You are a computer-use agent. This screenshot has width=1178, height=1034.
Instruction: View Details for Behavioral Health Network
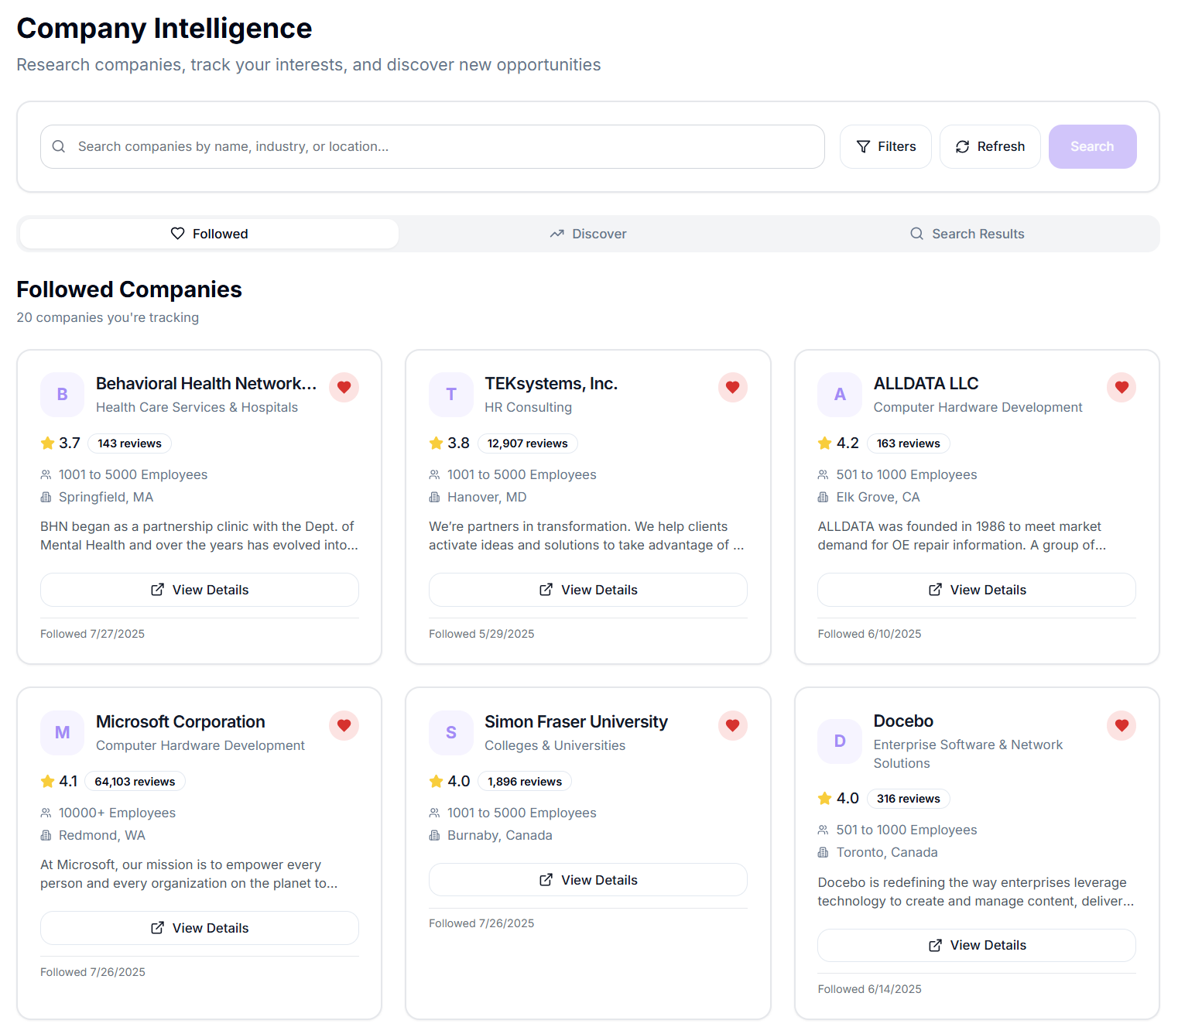tap(200, 590)
